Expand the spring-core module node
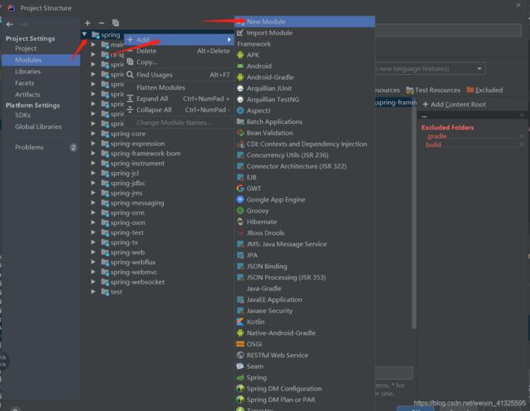 (x=93, y=134)
